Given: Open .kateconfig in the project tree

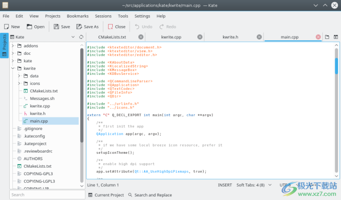Looking at the screenshot, I should (34, 136).
